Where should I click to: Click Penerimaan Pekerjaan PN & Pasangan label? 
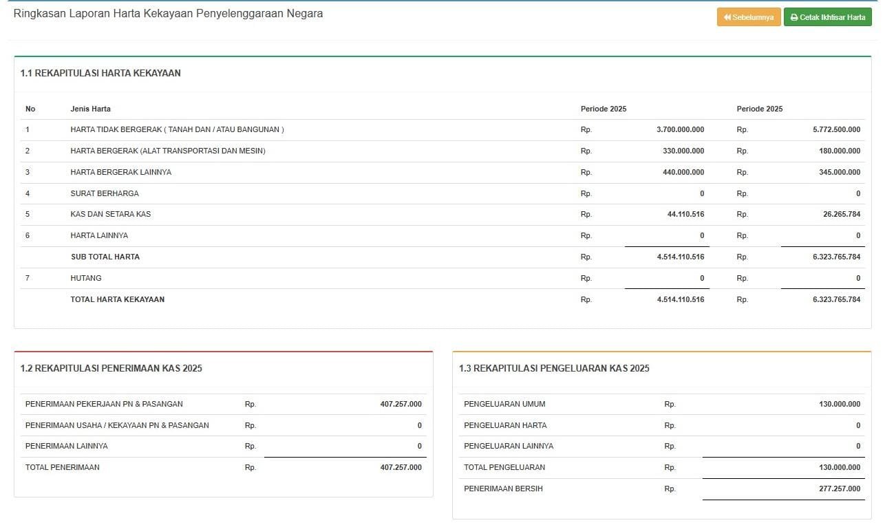coord(104,404)
